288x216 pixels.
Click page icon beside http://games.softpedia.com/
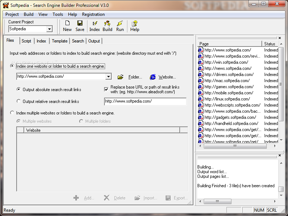(201, 87)
